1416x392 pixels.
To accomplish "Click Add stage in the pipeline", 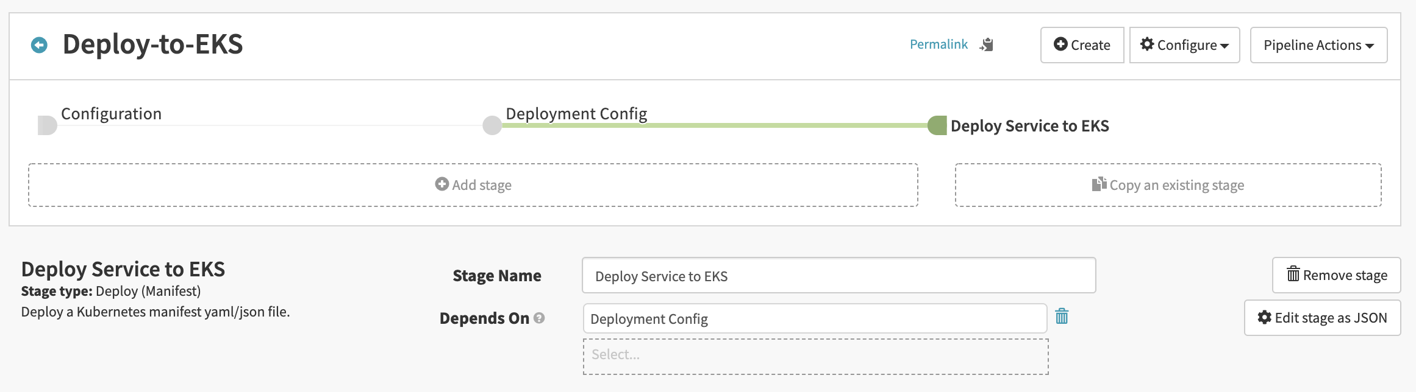I will click(473, 185).
